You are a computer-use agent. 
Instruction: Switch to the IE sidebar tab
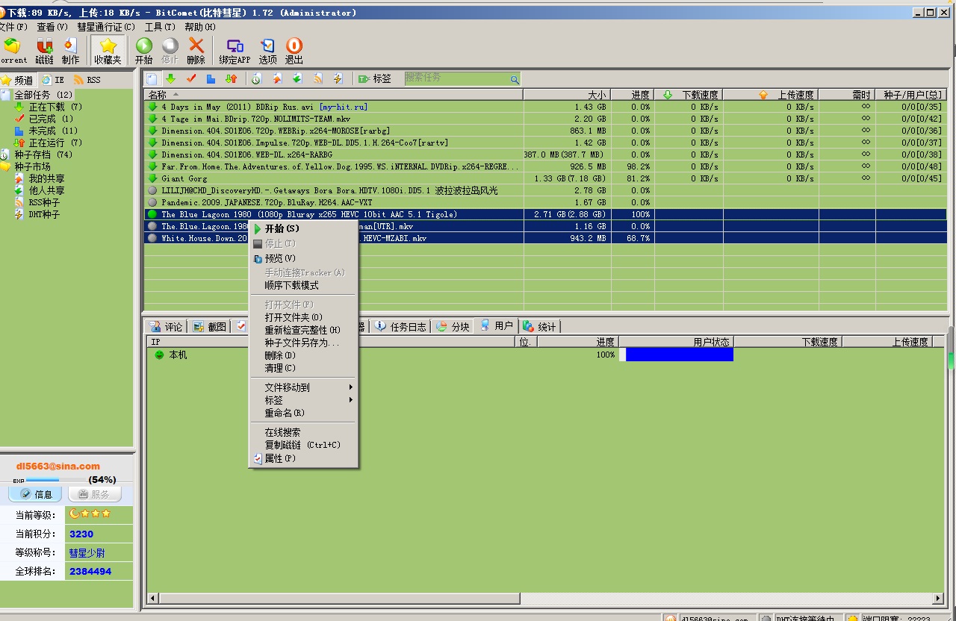(x=53, y=80)
